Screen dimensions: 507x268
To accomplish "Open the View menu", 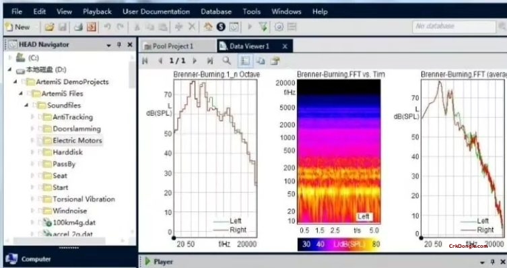I will pyautogui.click(x=64, y=11).
